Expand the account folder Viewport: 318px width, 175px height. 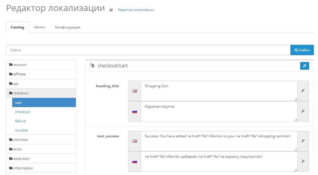[x=41, y=65]
